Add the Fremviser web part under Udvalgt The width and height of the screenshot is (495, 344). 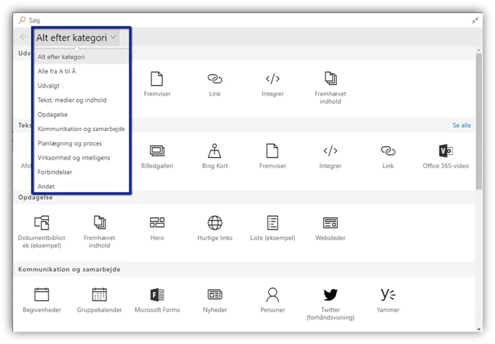coord(157,84)
